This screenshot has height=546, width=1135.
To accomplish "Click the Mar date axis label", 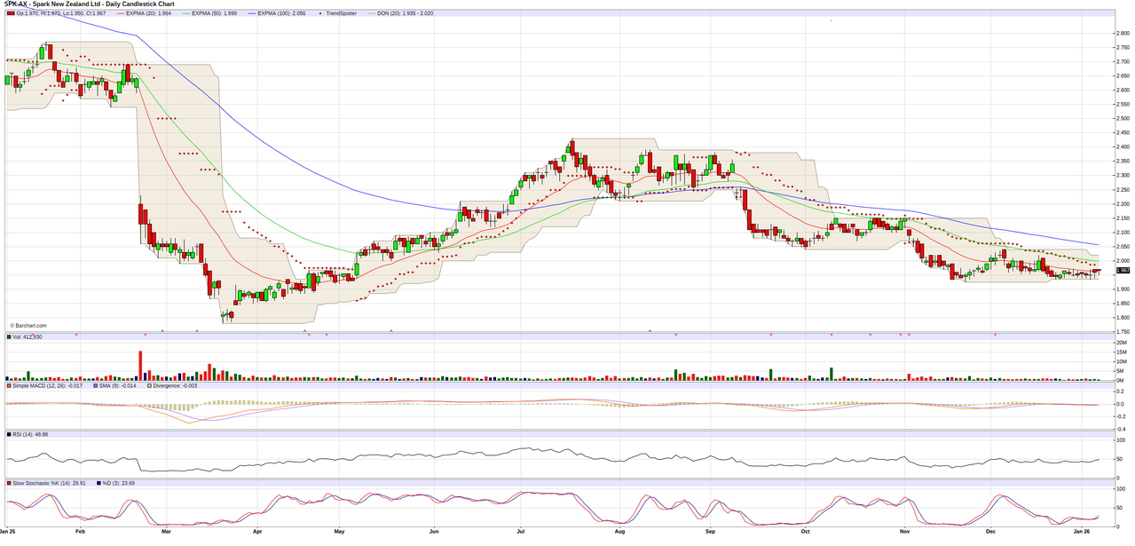I will pyautogui.click(x=166, y=531).
